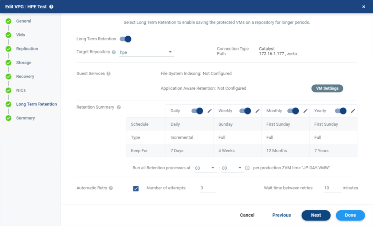Click 'File System Indexing: Not Configured' text
This screenshot has width=373, height=226.
196,74
